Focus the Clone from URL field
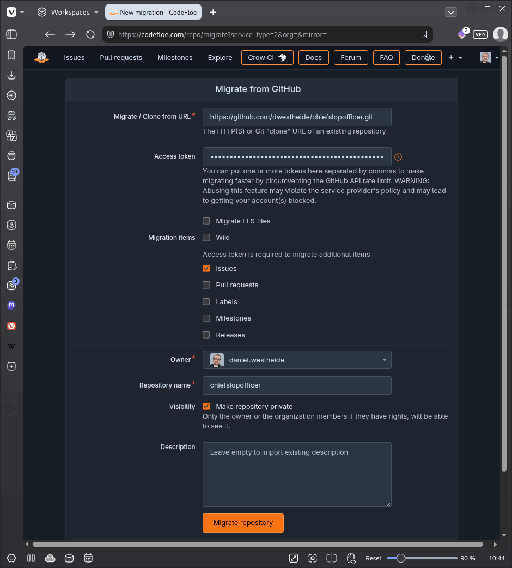The width and height of the screenshot is (512, 568). pos(297,117)
